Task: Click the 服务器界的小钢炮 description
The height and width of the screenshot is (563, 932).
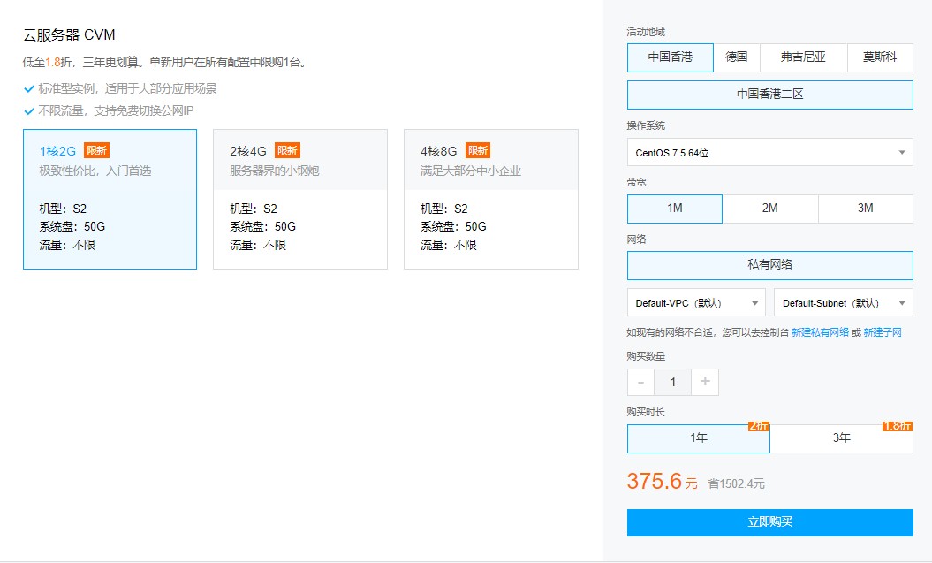Action: (x=275, y=171)
